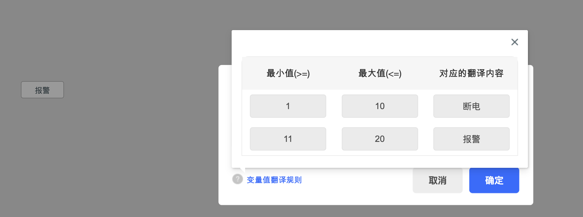Viewport: 583px width, 217px height.
Task: Select the minimum value field containing 1
Action: (x=288, y=106)
